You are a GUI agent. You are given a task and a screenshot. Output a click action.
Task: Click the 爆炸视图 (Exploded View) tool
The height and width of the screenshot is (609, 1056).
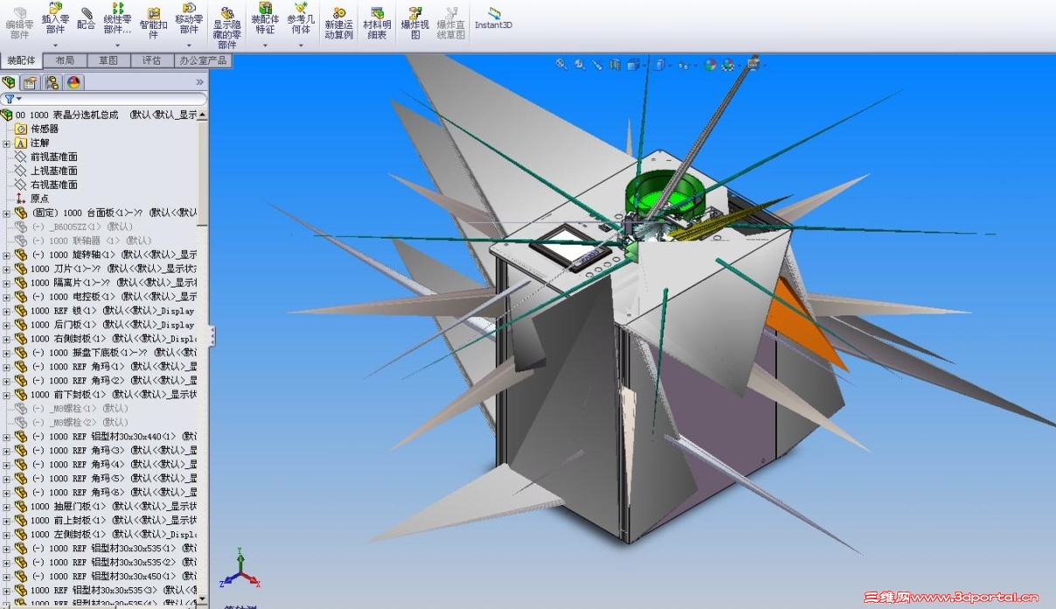[415, 23]
